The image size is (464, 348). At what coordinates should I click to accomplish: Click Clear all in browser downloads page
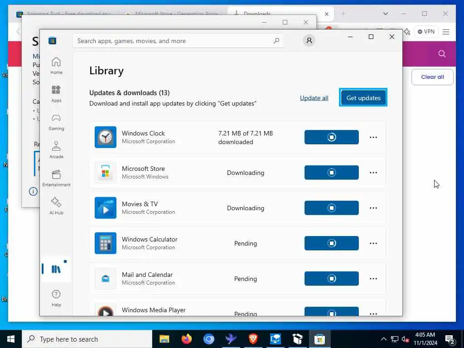click(432, 77)
